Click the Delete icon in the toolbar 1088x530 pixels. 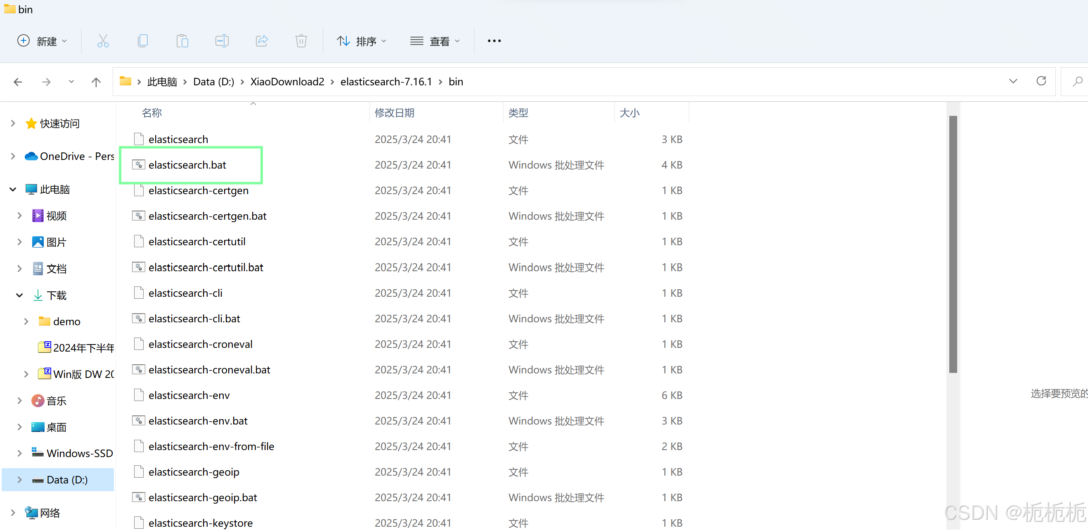301,40
